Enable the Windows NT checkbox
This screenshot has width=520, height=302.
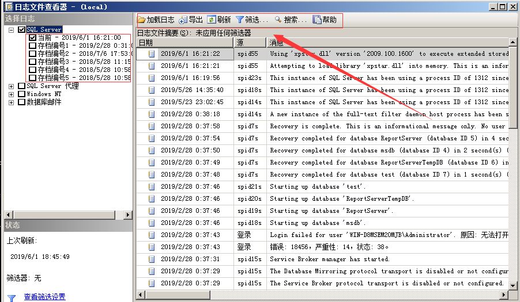click(22, 94)
